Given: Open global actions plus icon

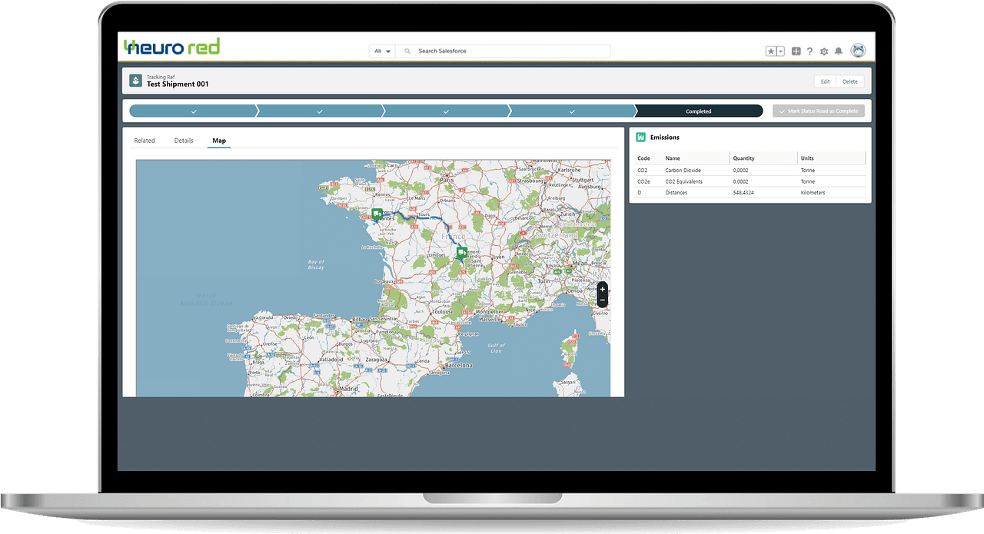Looking at the screenshot, I should click(x=796, y=51).
